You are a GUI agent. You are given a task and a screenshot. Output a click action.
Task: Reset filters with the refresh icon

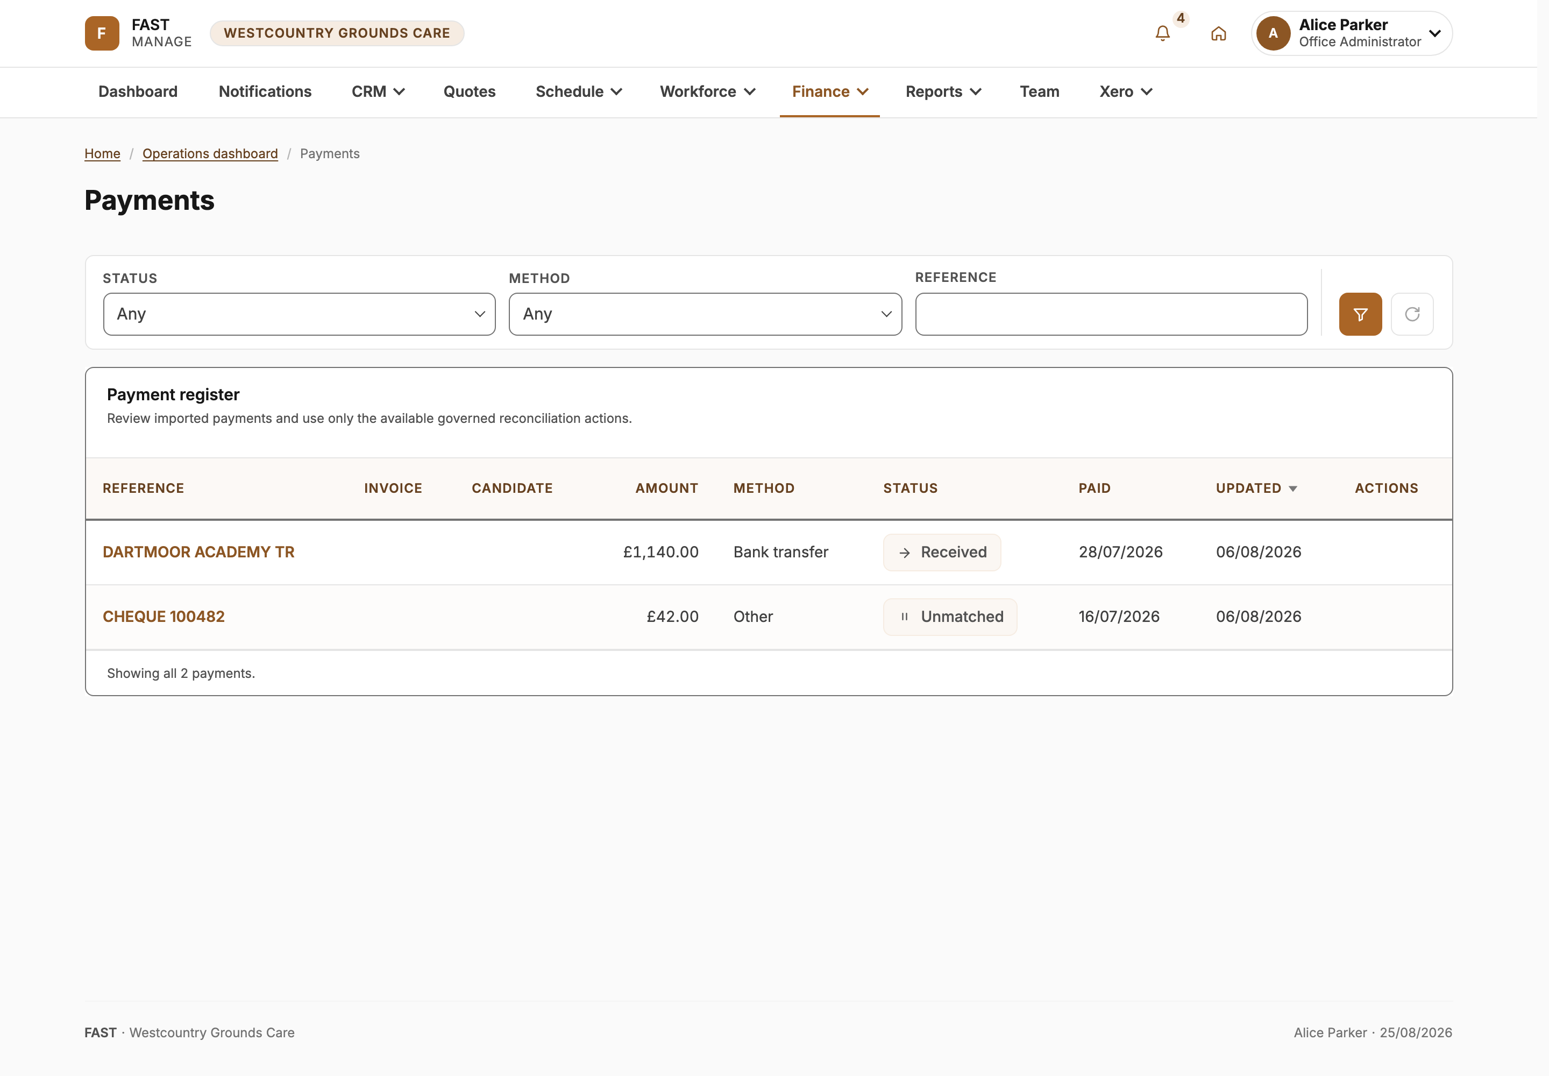(x=1412, y=314)
